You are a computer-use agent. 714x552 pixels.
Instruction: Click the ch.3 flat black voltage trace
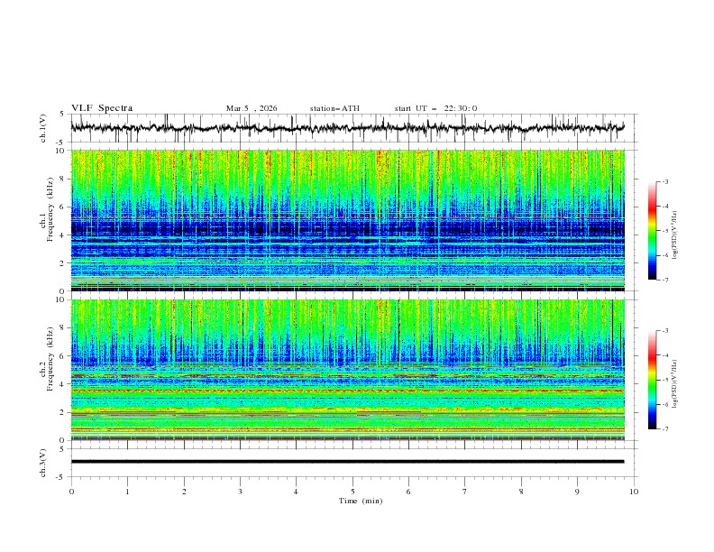347,462
